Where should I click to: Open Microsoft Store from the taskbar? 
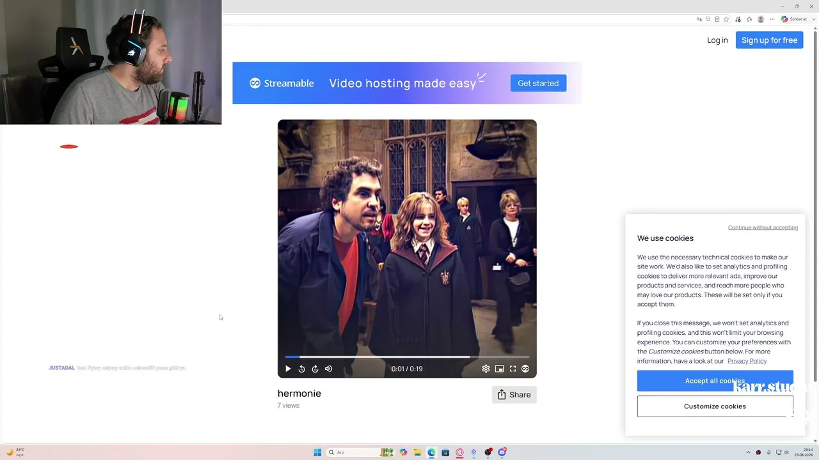pos(445,452)
